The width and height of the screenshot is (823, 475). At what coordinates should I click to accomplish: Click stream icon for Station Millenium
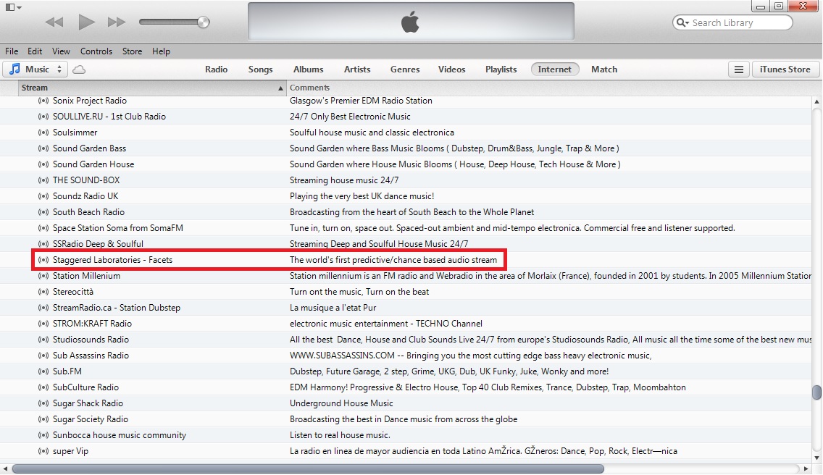pyautogui.click(x=43, y=276)
